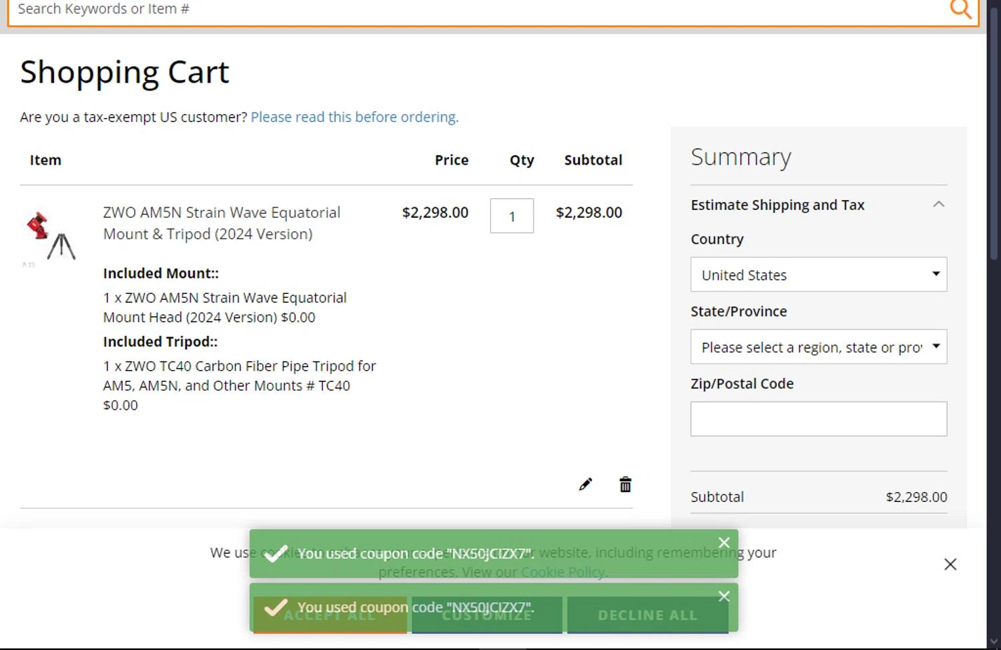Click the Summary subtotal amount $2,298.00
Viewport: 1001px width, 650px height.
pyautogui.click(x=916, y=497)
